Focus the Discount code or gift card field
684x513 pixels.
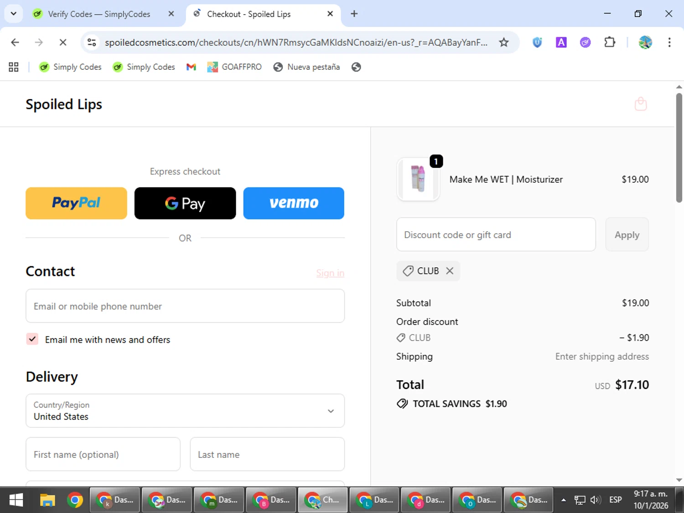496,234
